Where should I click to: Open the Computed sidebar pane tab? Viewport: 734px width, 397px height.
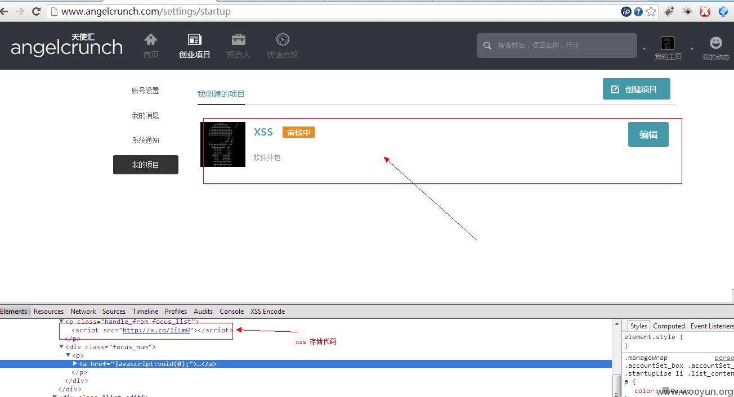[669, 326]
